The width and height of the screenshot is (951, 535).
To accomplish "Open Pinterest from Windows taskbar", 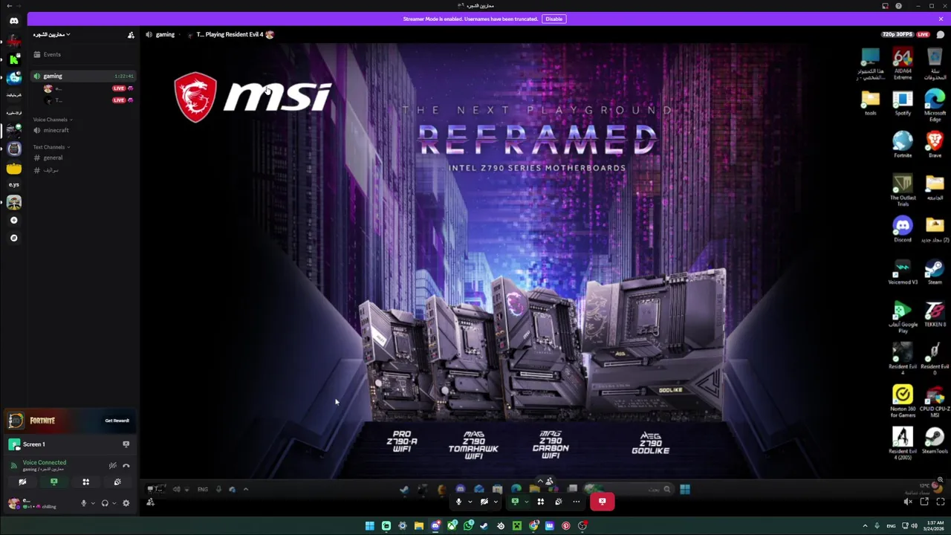I will click(566, 526).
